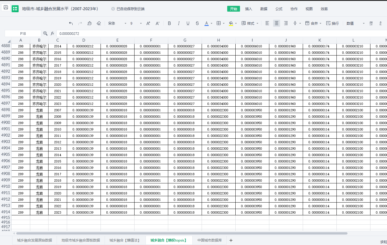Viewport: 387px width, 245px height.
Task: Click the formula bar showing 0.000000272
Action: pyautogui.click(x=222, y=33)
